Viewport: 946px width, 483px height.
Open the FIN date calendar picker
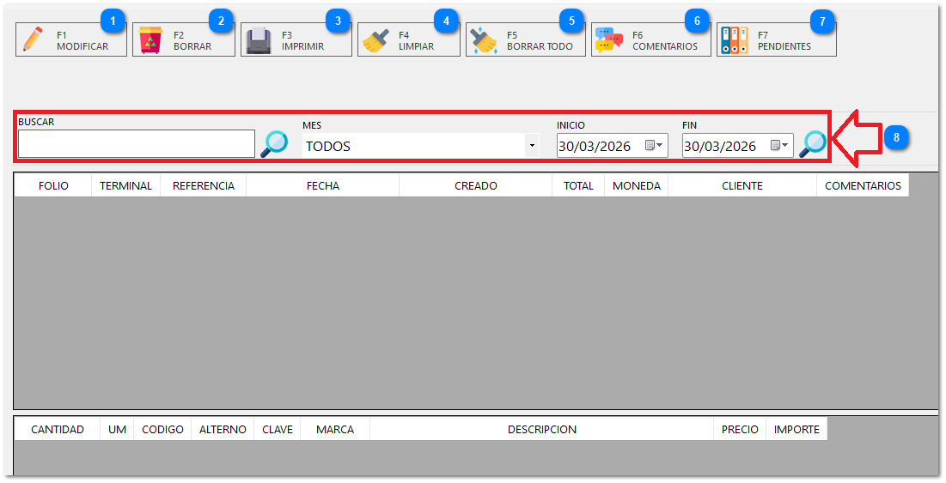pyautogui.click(x=778, y=145)
